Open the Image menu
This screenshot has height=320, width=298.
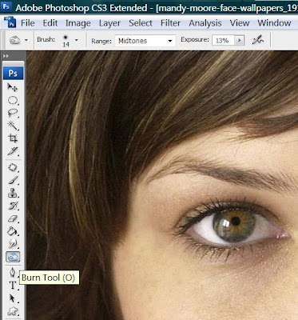78,23
